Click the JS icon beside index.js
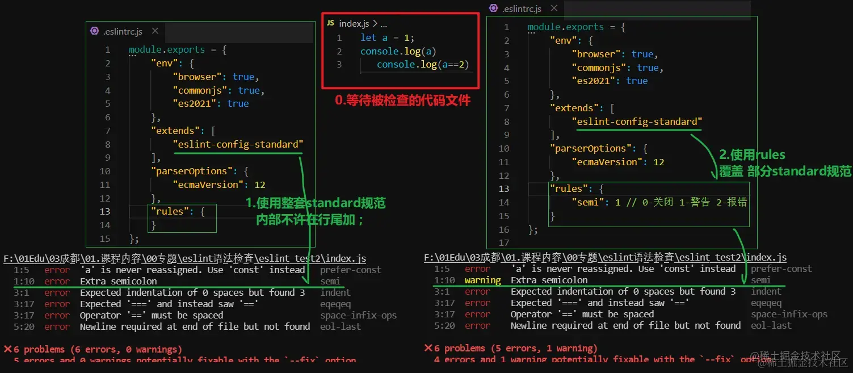The height and width of the screenshot is (373, 853). [330, 24]
